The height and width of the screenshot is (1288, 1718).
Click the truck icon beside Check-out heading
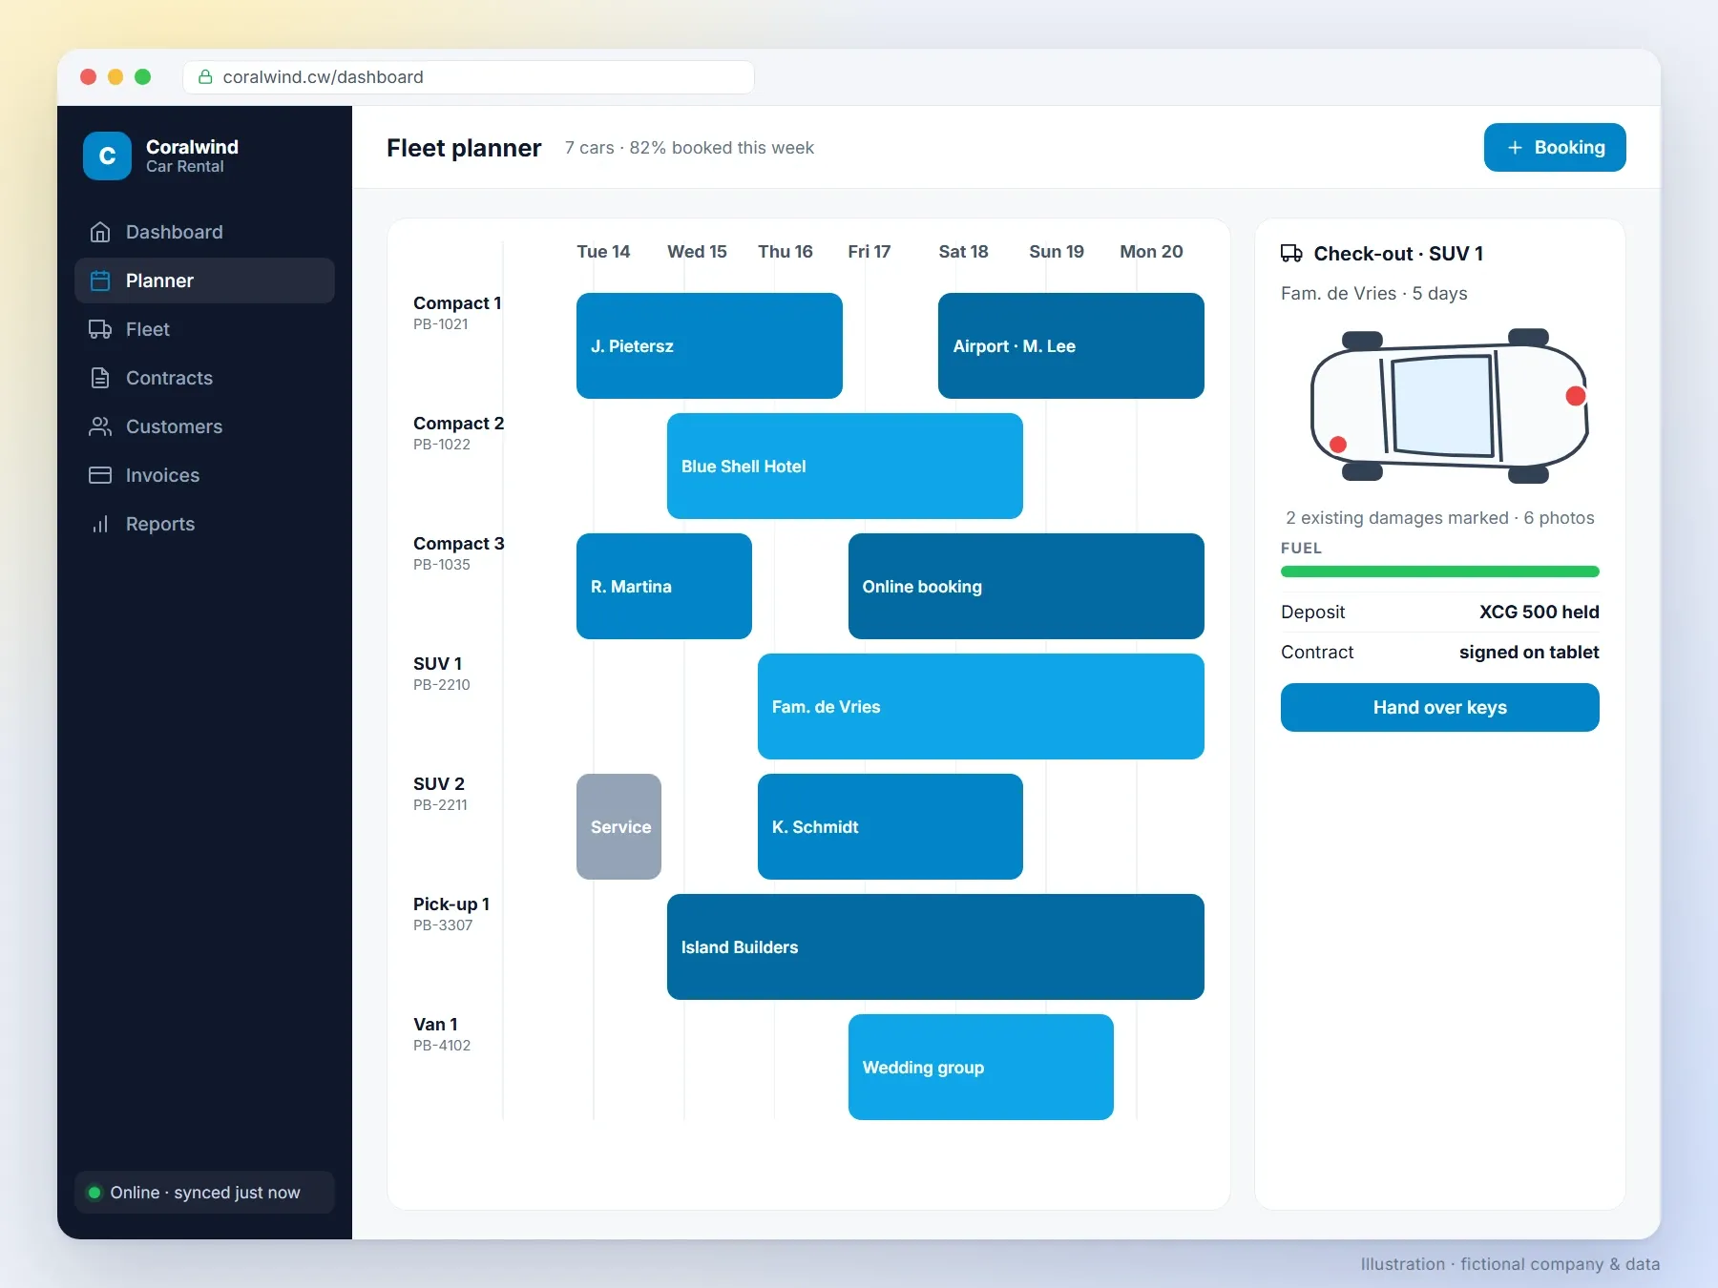(1291, 253)
